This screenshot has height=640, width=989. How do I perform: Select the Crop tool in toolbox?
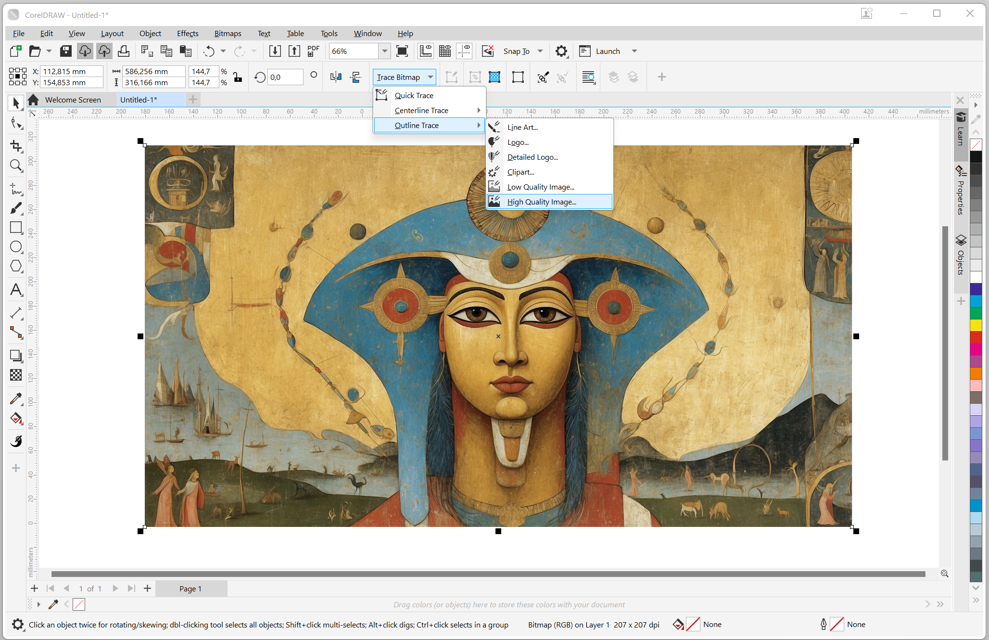(x=16, y=146)
